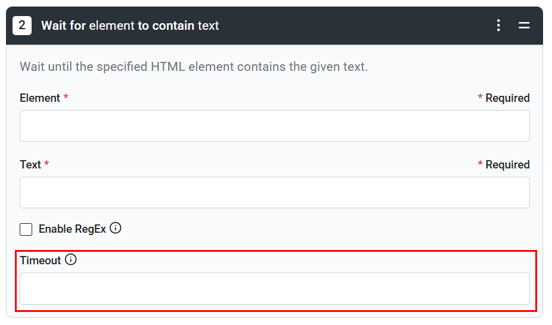This screenshot has width=552, height=325.
Task: Click inside the Timeout input field
Action: pyautogui.click(x=274, y=289)
